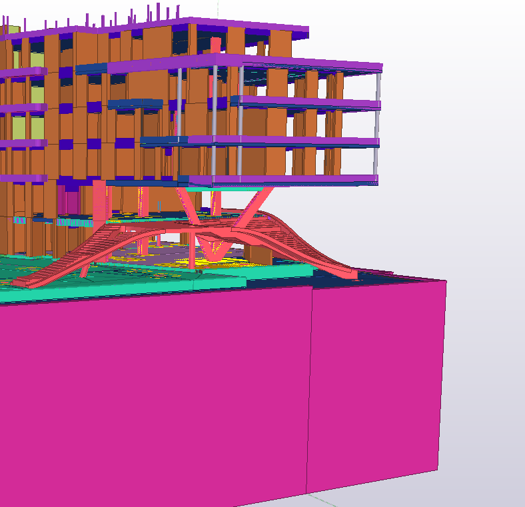The width and height of the screenshot is (525, 507).
Task: Pick the purple starter bars on the roof
Action: [x=159, y=11]
